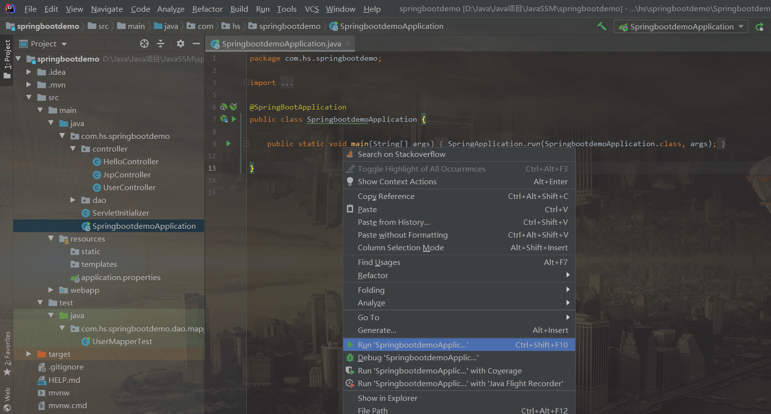Choose Find Usages from context menu
Screen dimensions: 771x414
coord(459,262)
